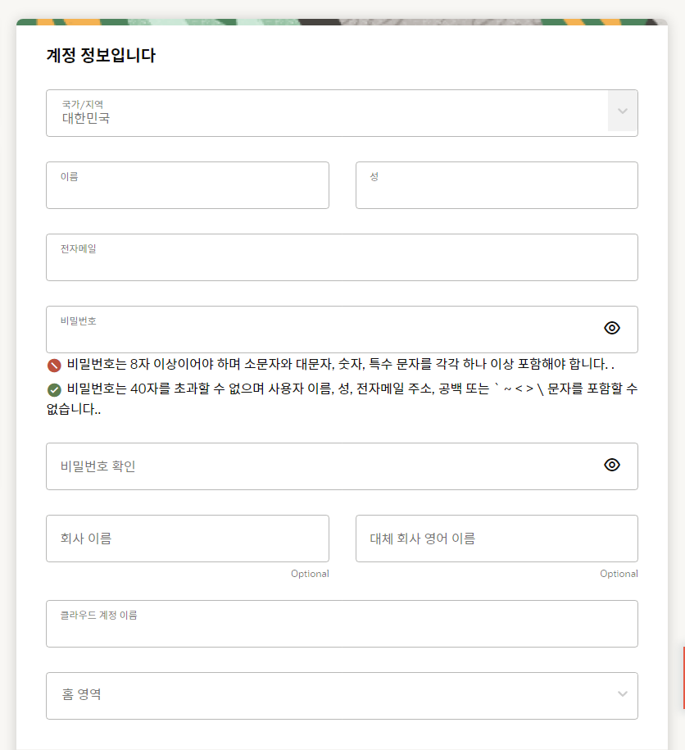Click the 40자 초과 password requirement text
Image resolution: width=685 pixels, height=750 pixels.
pos(342,398)
